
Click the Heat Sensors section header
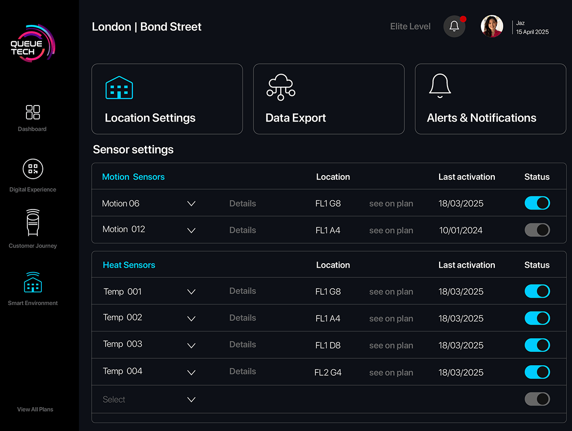pyautogui.click(x=129, y=265)
